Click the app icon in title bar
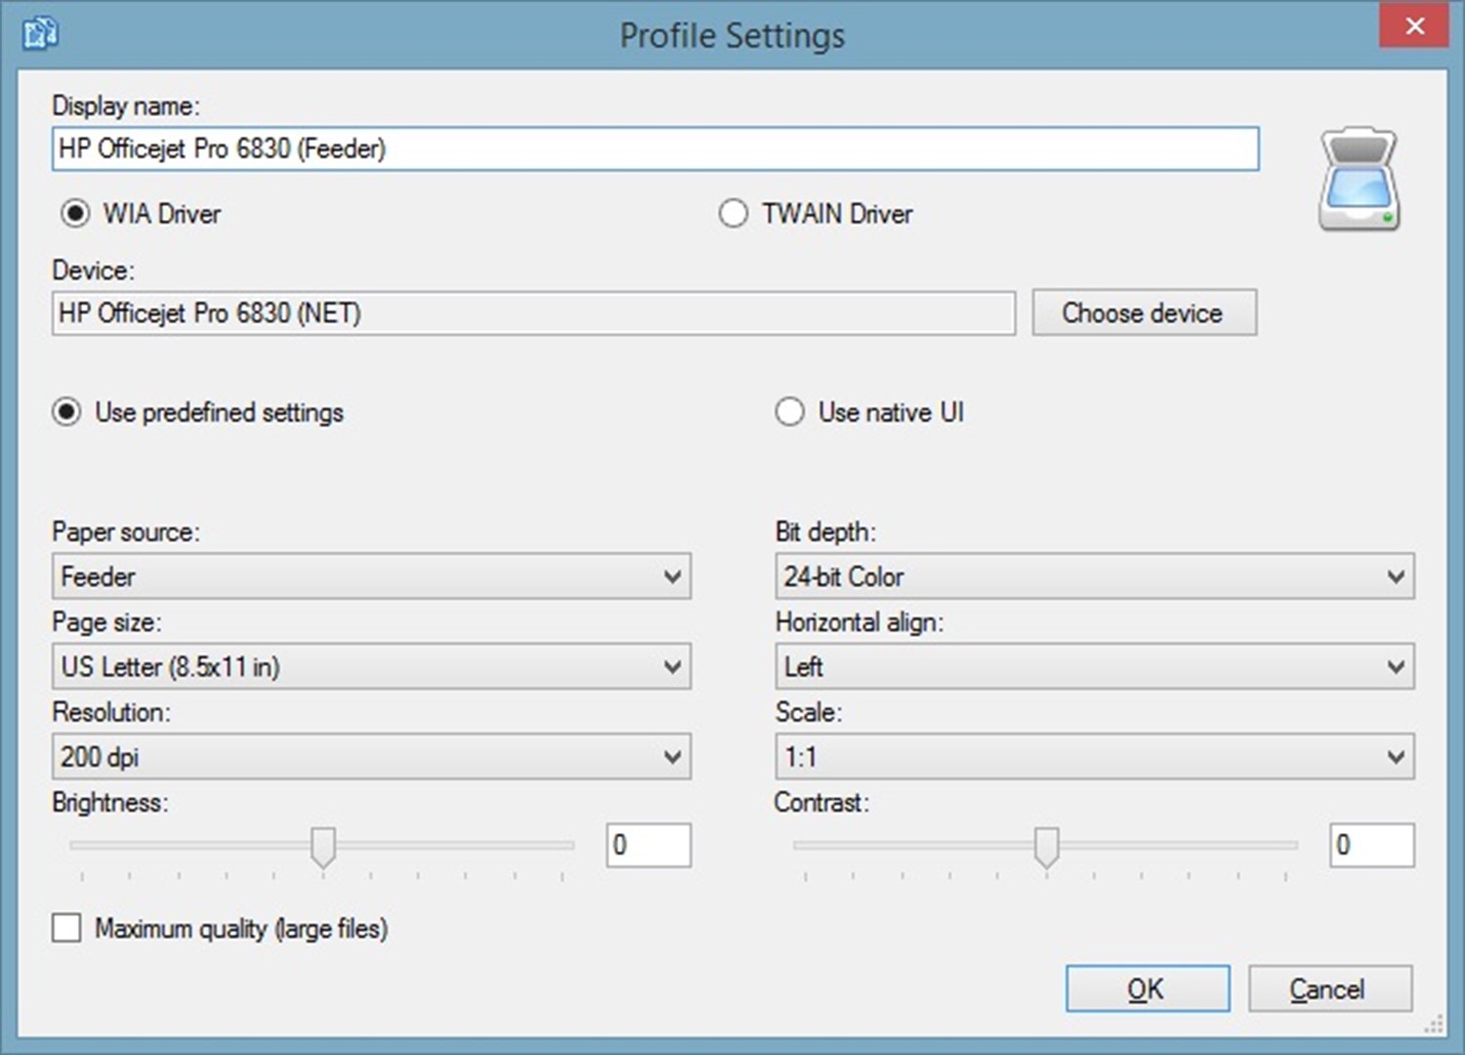The image size is (1465, 1055). (x=40, y=33)
